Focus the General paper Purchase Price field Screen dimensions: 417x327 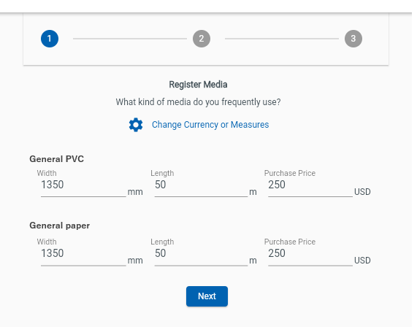310,253
